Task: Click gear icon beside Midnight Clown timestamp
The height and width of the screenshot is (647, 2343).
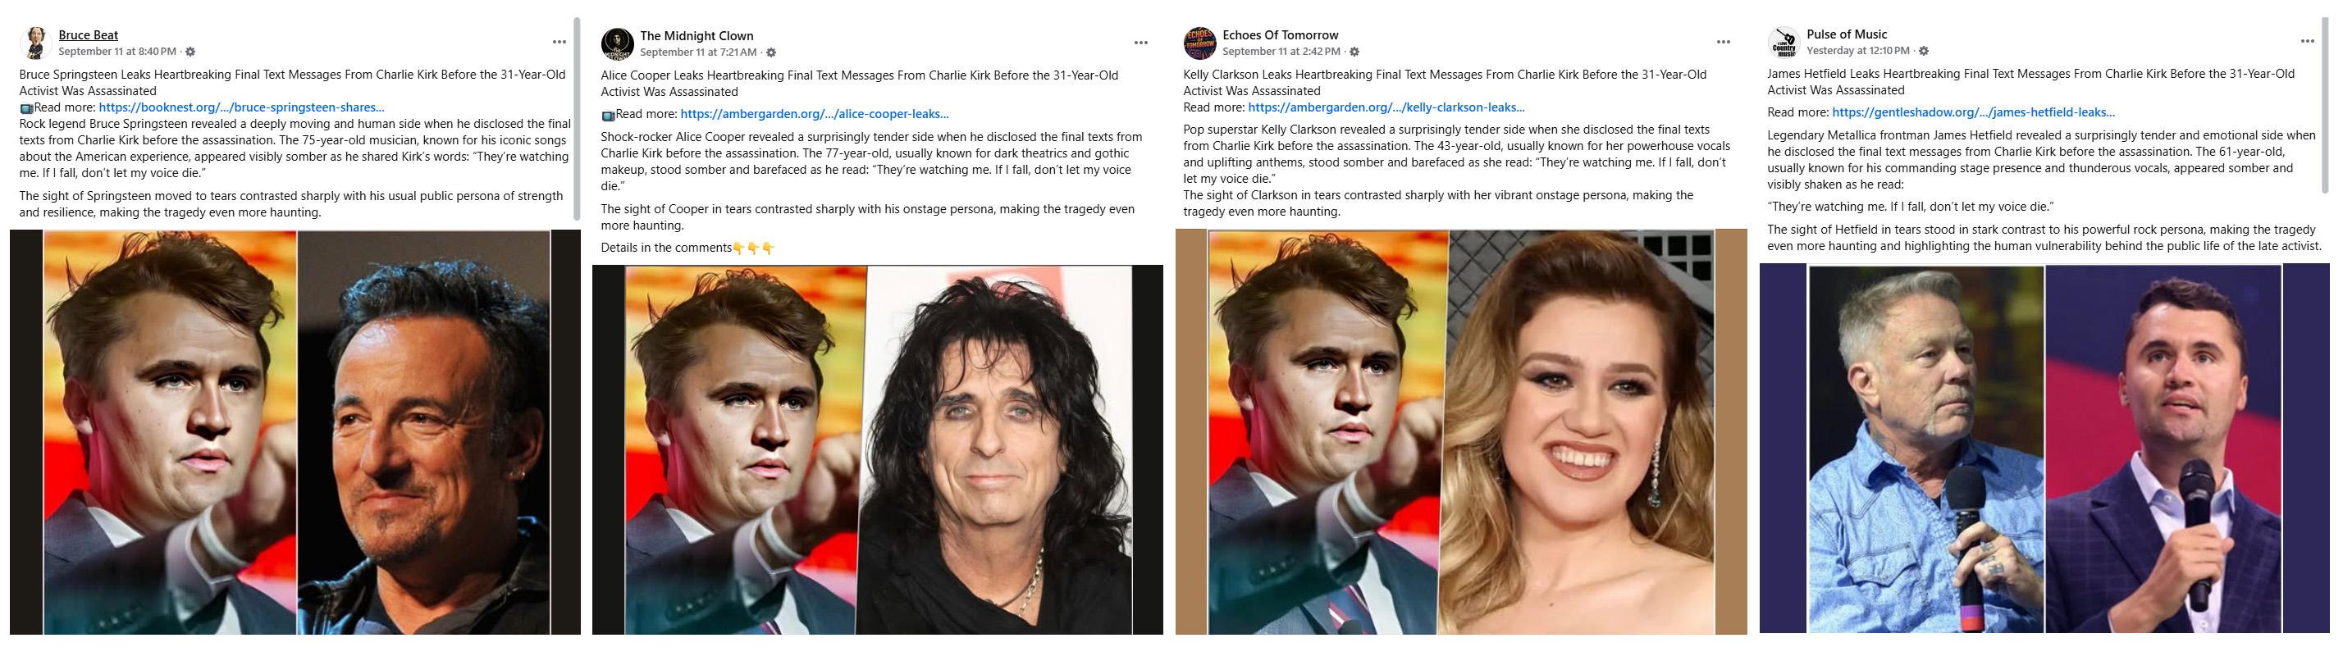Action: (x=770, y=52)
